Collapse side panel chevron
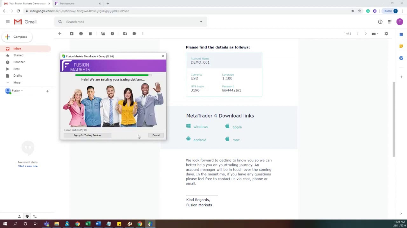 click(401, 214)
